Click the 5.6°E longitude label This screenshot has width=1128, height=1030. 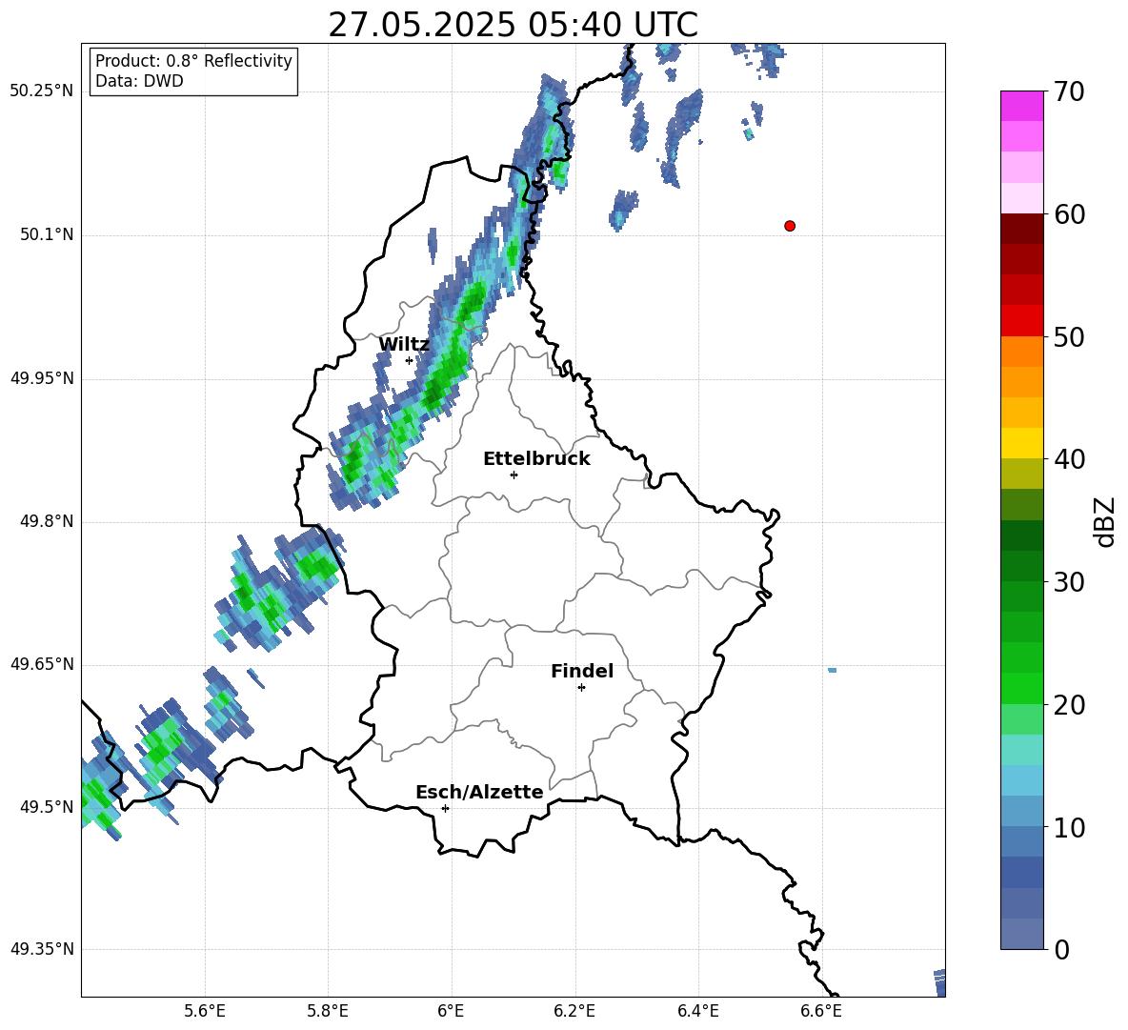[x=205, y=1011]
